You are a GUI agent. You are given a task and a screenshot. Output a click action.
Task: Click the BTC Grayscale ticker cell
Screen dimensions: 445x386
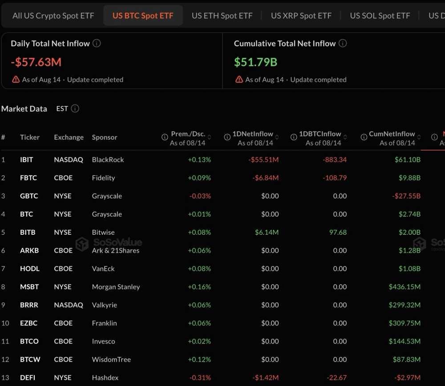tap(26, 214)
